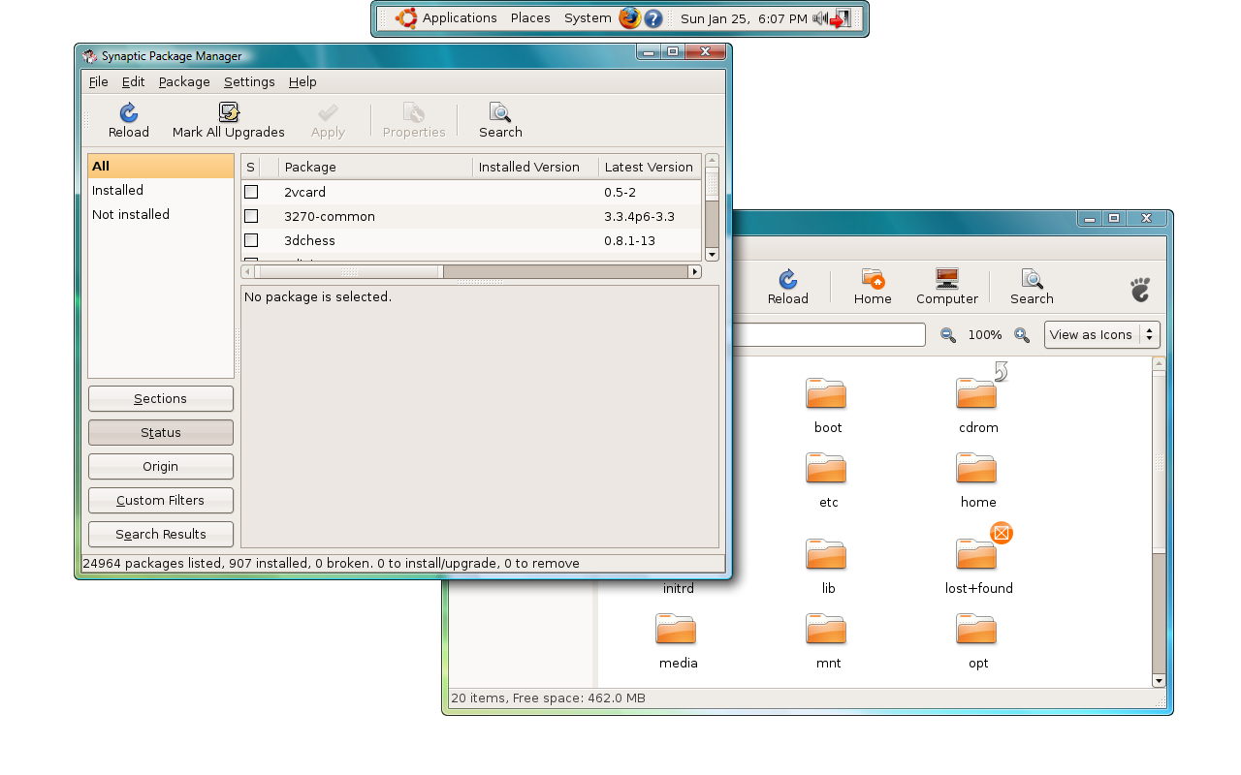
Task: Select the lib folder icon
Action: pyautogui.click(x=826, y=554)
